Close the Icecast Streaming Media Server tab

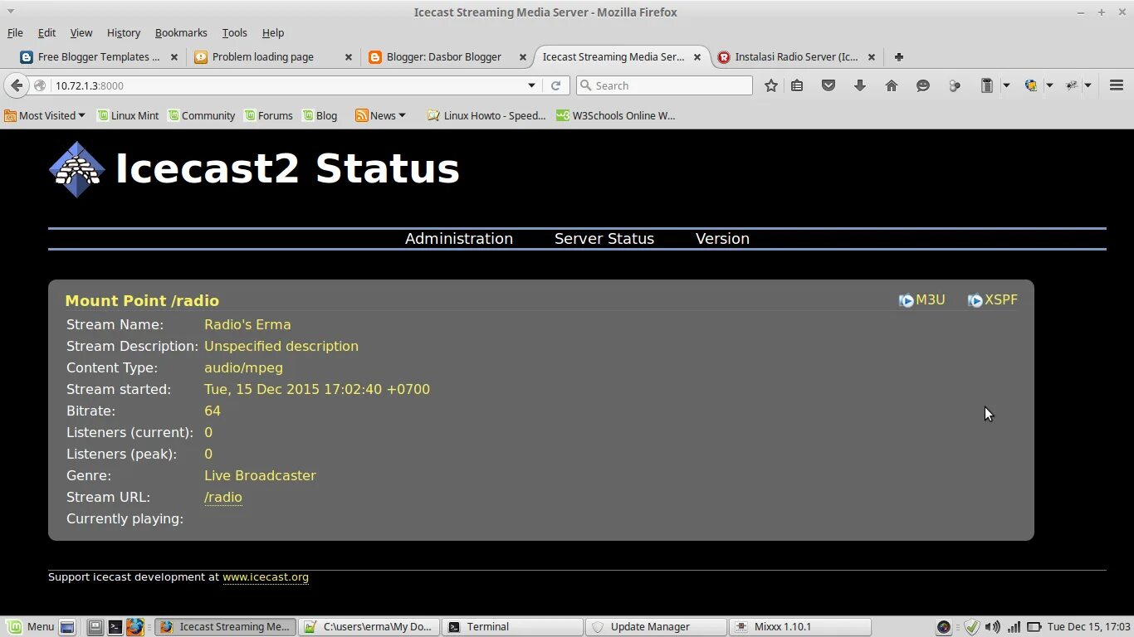[697, 57]
